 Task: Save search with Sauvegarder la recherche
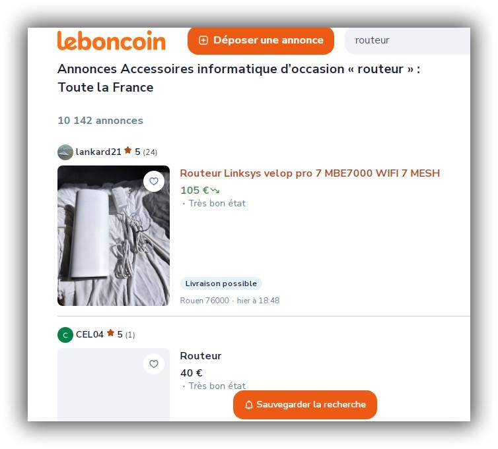coord(305,405)
